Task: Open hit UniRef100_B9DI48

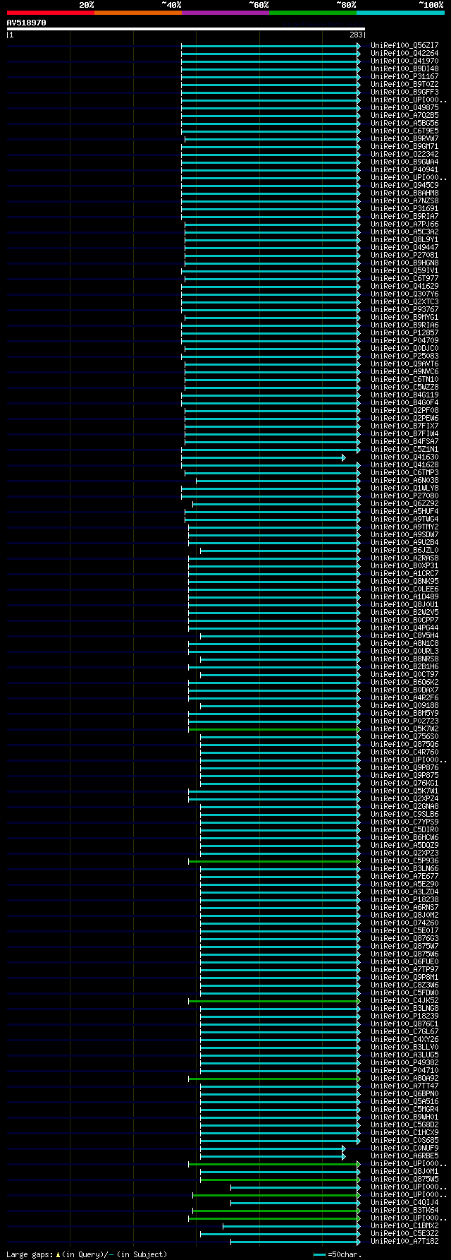Action: pyautogui.click(x=404, y=68)
